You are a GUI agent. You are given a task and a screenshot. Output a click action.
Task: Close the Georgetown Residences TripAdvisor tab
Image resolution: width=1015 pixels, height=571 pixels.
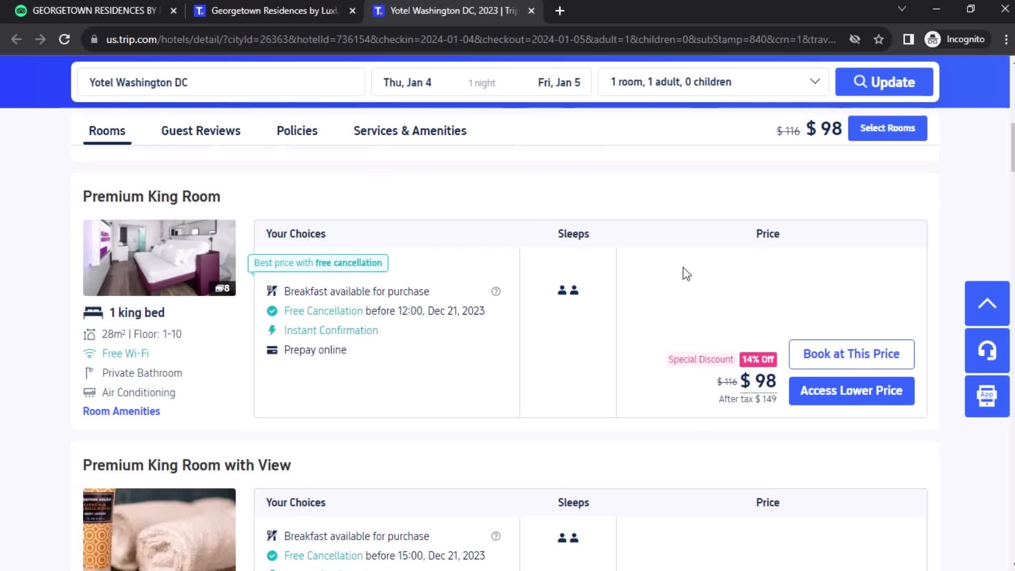[173, 11]
